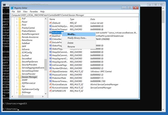
Task: Select the HeapSegmentC value name
Action: click(x=60, y=58)
